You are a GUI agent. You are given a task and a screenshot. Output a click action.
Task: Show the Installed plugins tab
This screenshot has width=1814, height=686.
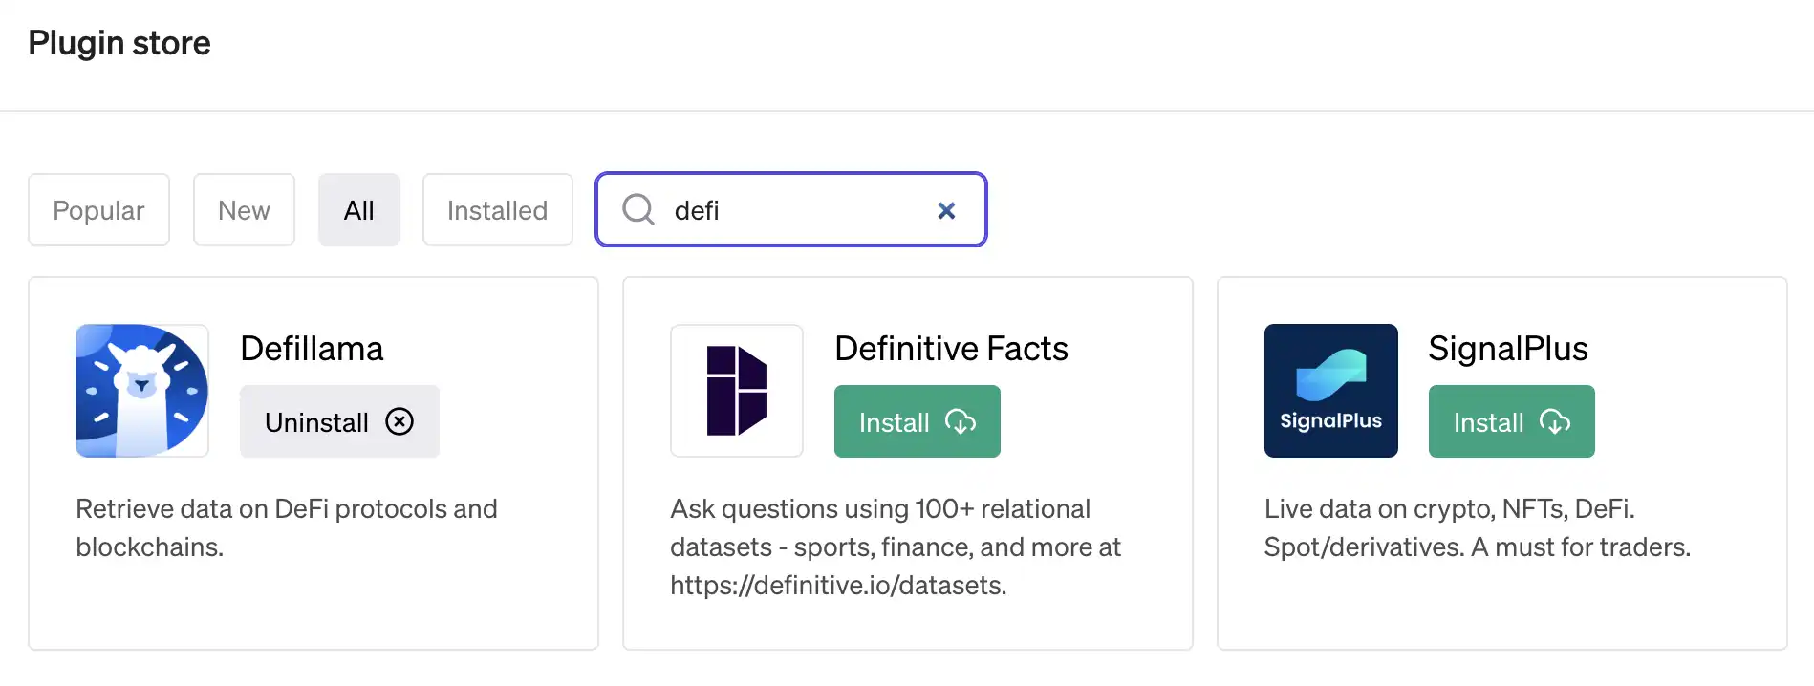498,209
